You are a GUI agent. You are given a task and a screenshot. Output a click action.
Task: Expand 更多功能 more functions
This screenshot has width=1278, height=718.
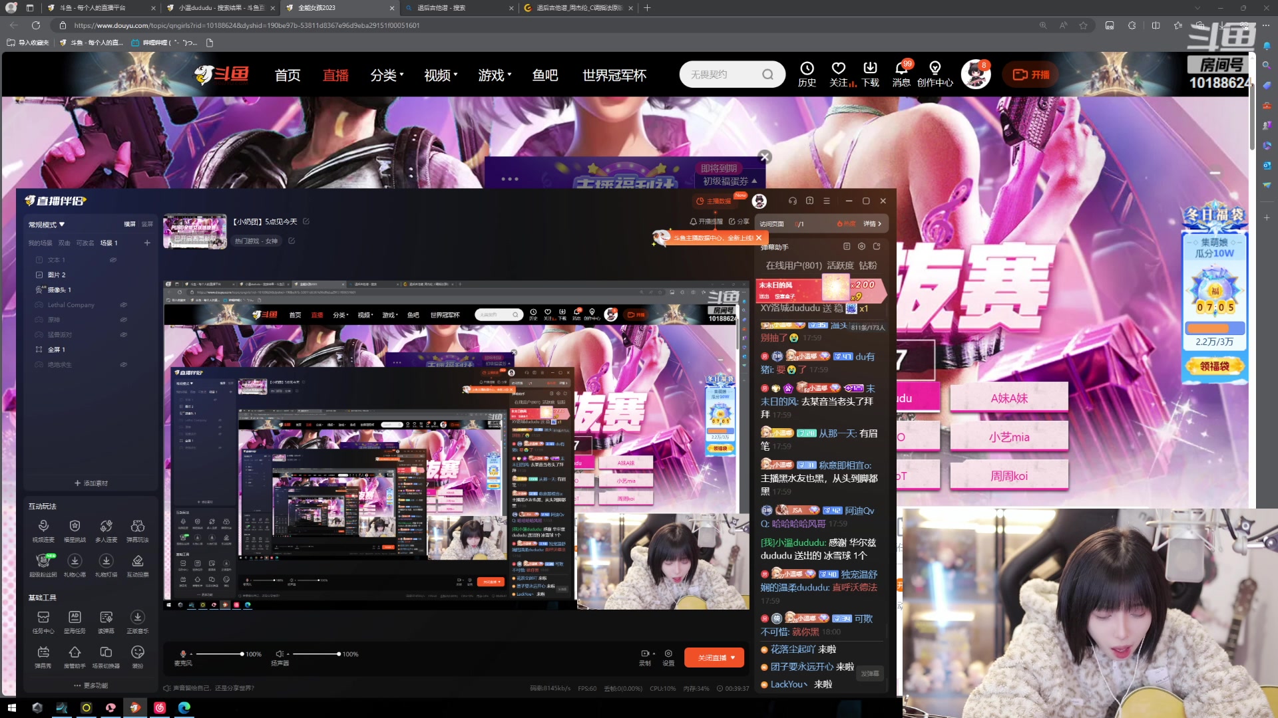click(x=91, y=685)
